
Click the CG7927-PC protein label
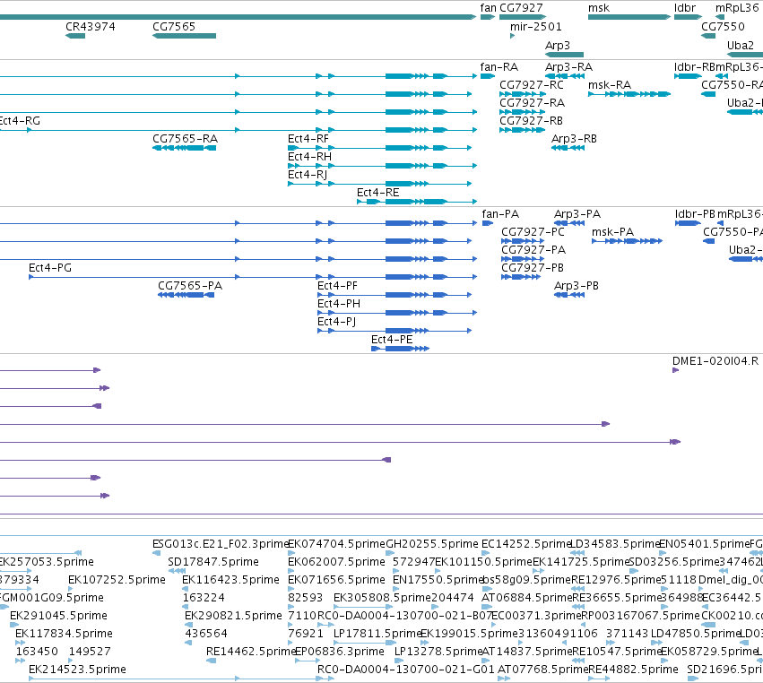(533, 231)
